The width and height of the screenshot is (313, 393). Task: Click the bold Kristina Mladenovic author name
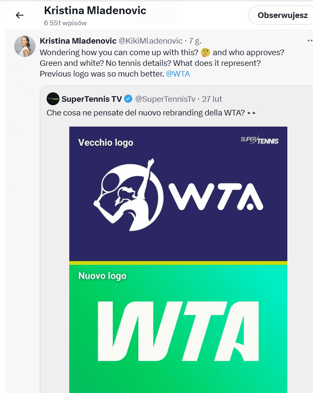coord(78,41)
